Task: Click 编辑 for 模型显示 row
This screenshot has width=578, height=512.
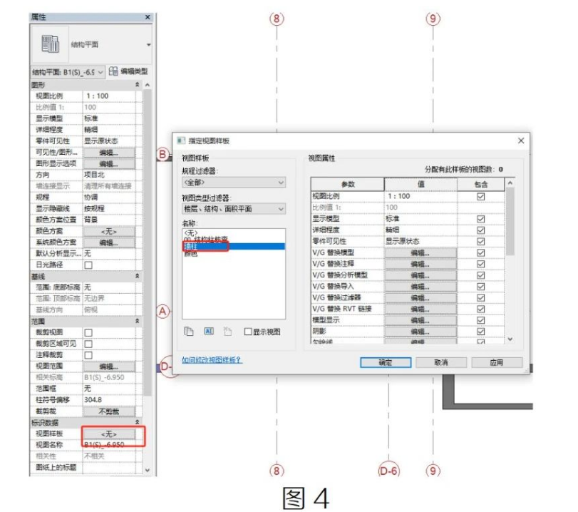Action: 420,320
